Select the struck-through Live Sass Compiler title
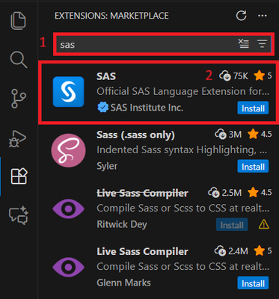Viewport: 279px width, 299px height. pos(142,193)
